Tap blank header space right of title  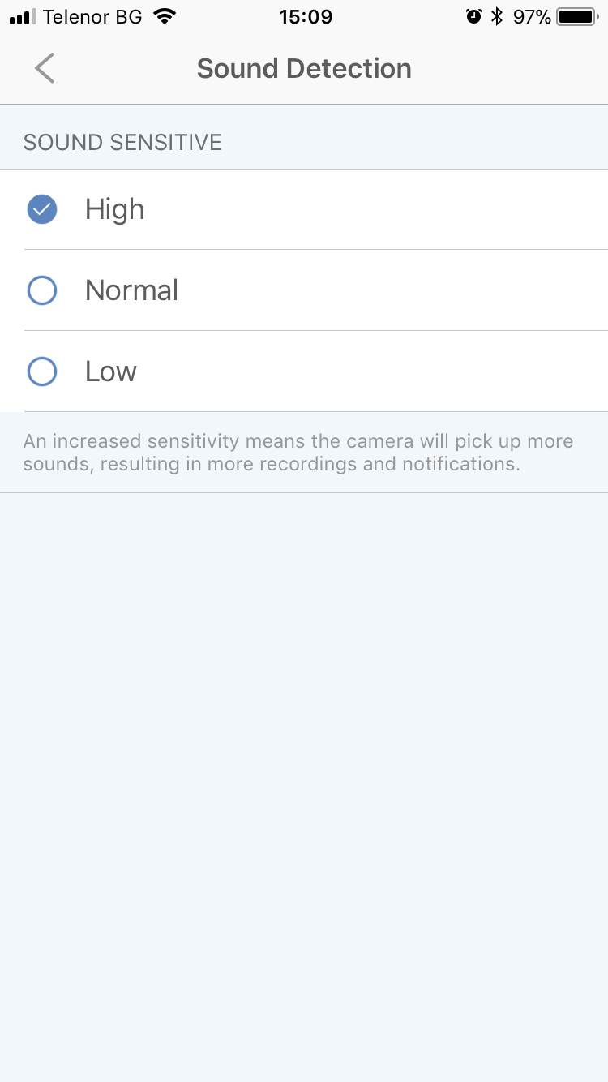[519, 68]
